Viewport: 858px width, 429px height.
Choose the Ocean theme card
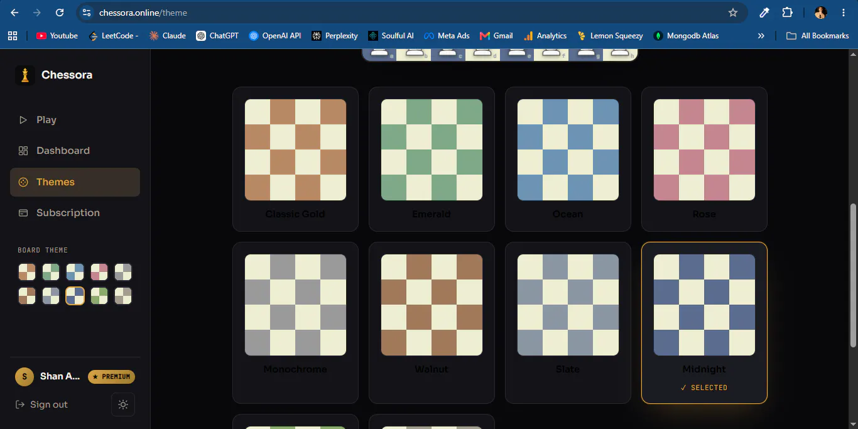tap(568, 159)
